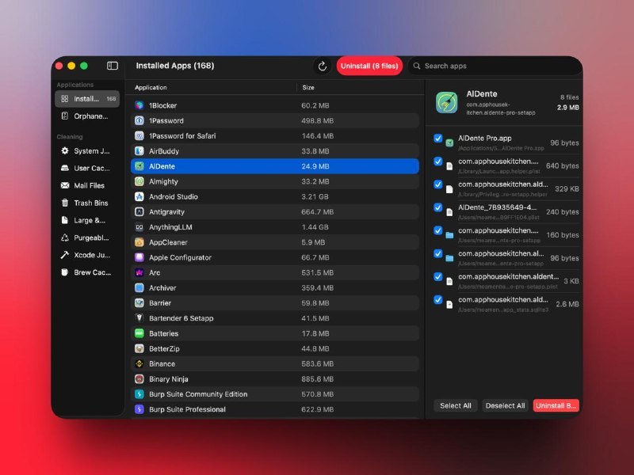Open the Trash Bins cleaner
Image resolution: width=634 pixels, height=475 pixels.
(x=86, y=203)
